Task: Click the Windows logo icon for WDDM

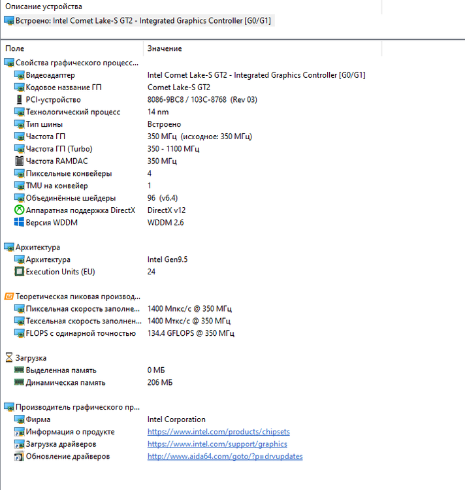Action: (x=19, y=223)
